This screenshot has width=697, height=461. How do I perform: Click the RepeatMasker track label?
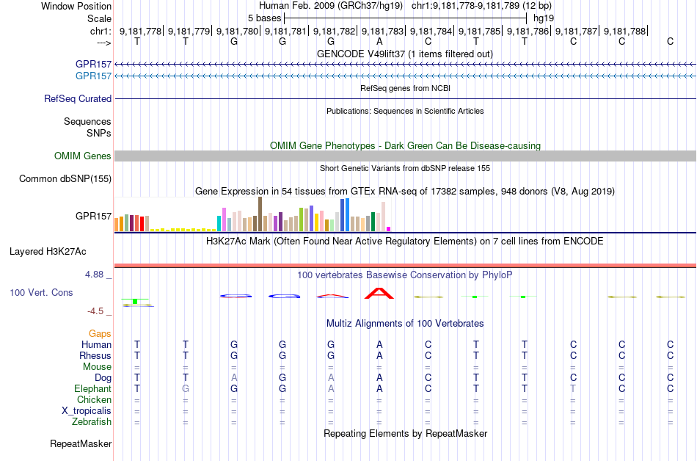tap(81, 443)
